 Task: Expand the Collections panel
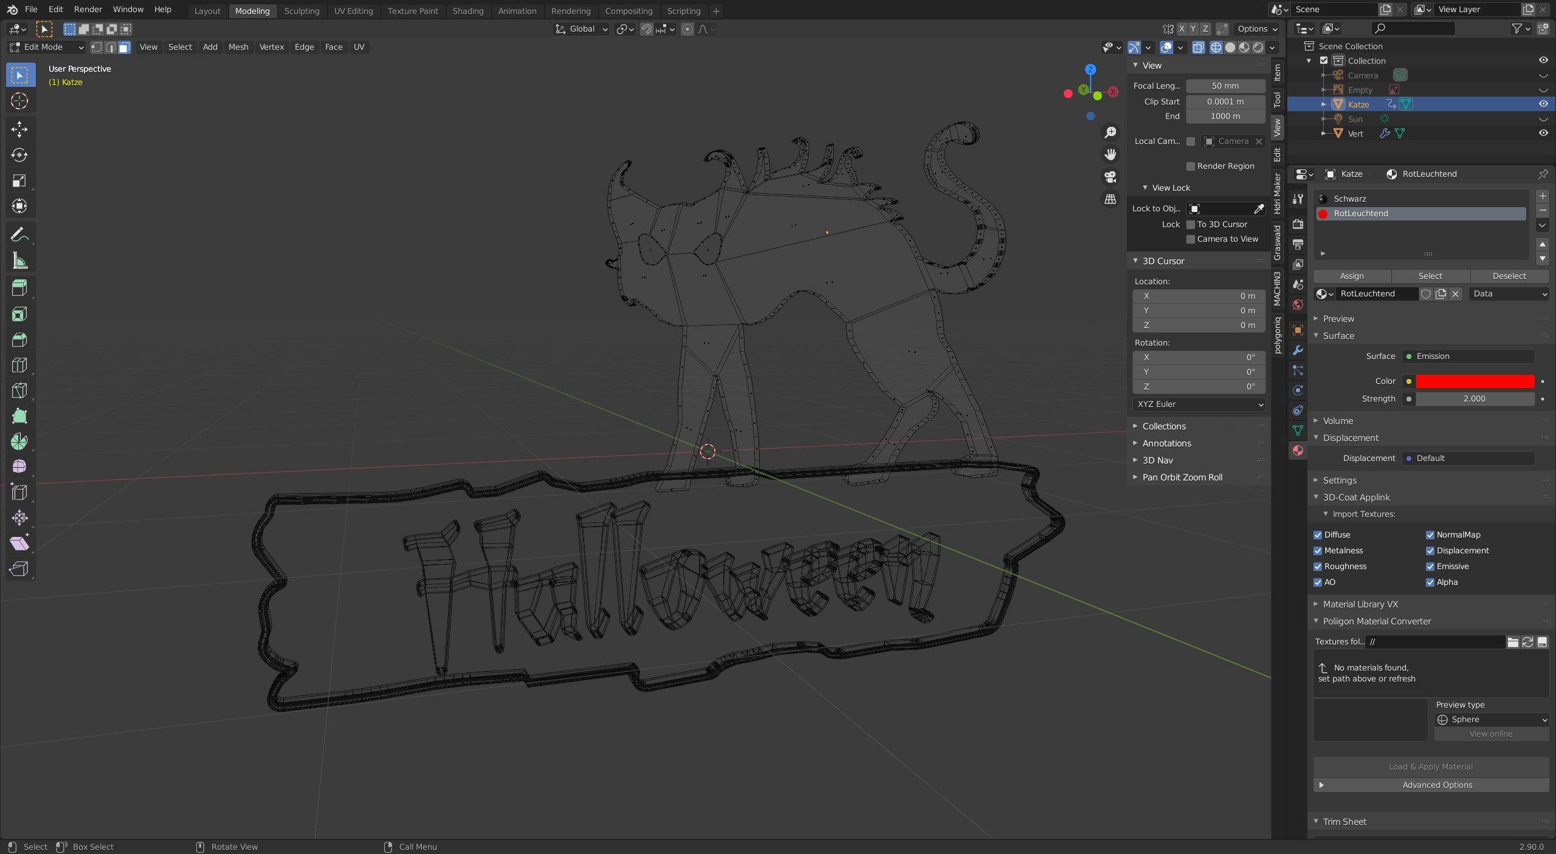(x=1163, y=426)
